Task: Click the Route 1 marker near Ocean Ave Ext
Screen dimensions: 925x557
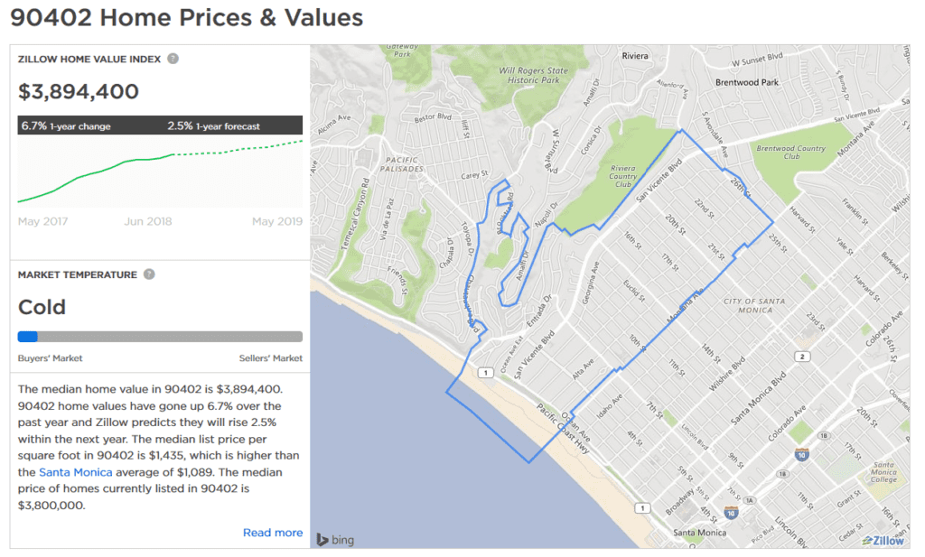Action: pos(485,373)
